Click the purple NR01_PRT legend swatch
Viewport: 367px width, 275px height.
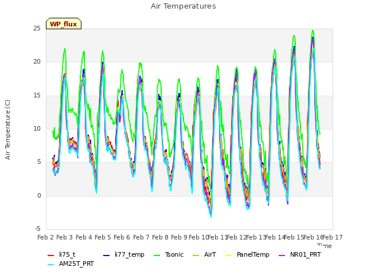[282, 256]
